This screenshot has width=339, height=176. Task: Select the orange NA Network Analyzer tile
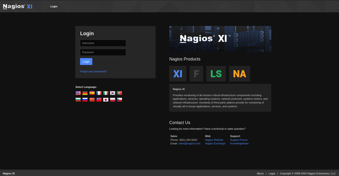click(x=239, y=74)
